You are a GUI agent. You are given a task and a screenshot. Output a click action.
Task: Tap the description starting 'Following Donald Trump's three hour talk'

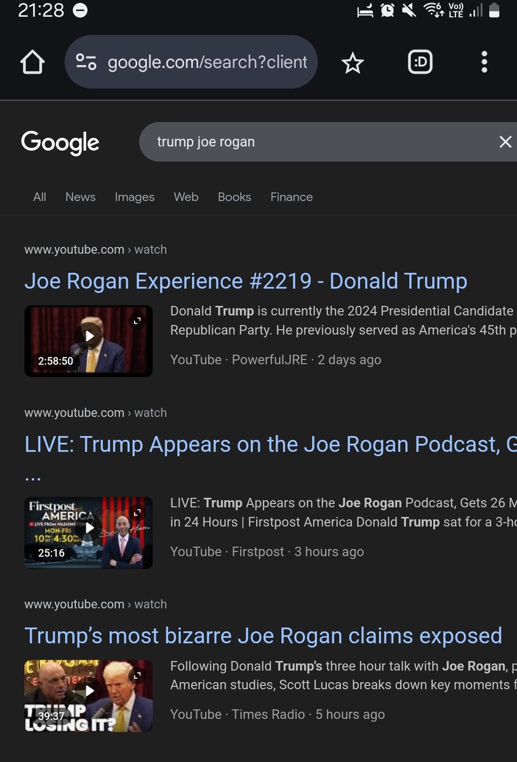[x=344, y=676]
